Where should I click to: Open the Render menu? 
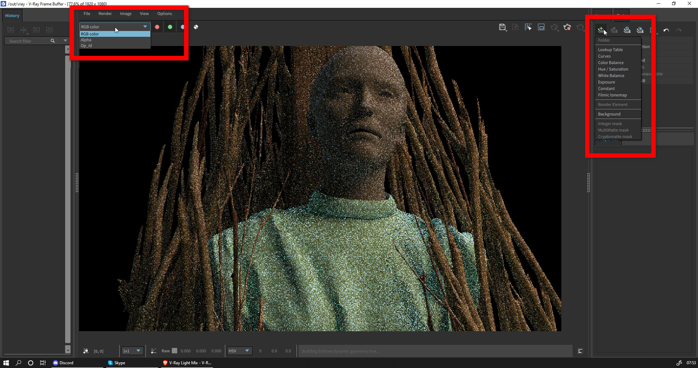(x=105, y=14)
